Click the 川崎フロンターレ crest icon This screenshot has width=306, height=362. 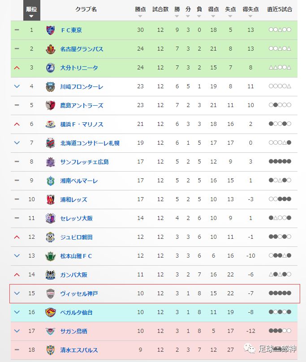pos(50,87)
